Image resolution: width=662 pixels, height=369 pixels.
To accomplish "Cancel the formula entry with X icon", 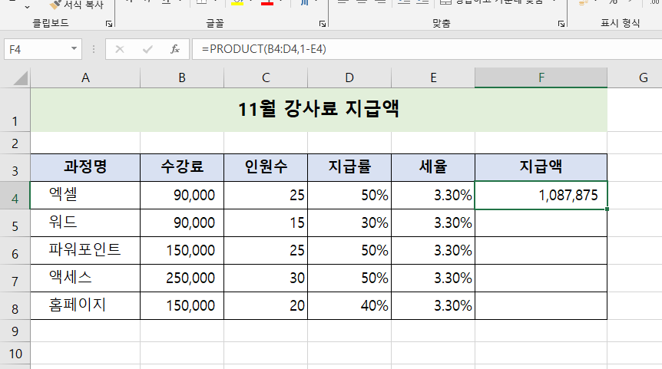I will click(x=120, y=49).
